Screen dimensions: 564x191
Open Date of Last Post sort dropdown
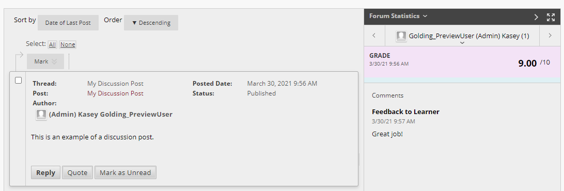pos(68,23)
